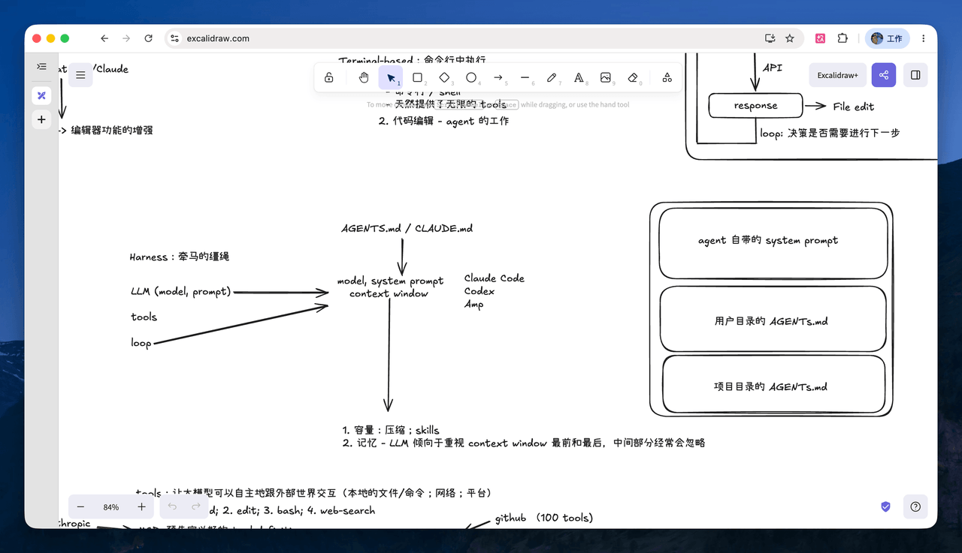The height and width of the screenshot is (553, 962).
Task: Select the Pencil draw tool
Action: pyautogui.click(x=552, y=77)
